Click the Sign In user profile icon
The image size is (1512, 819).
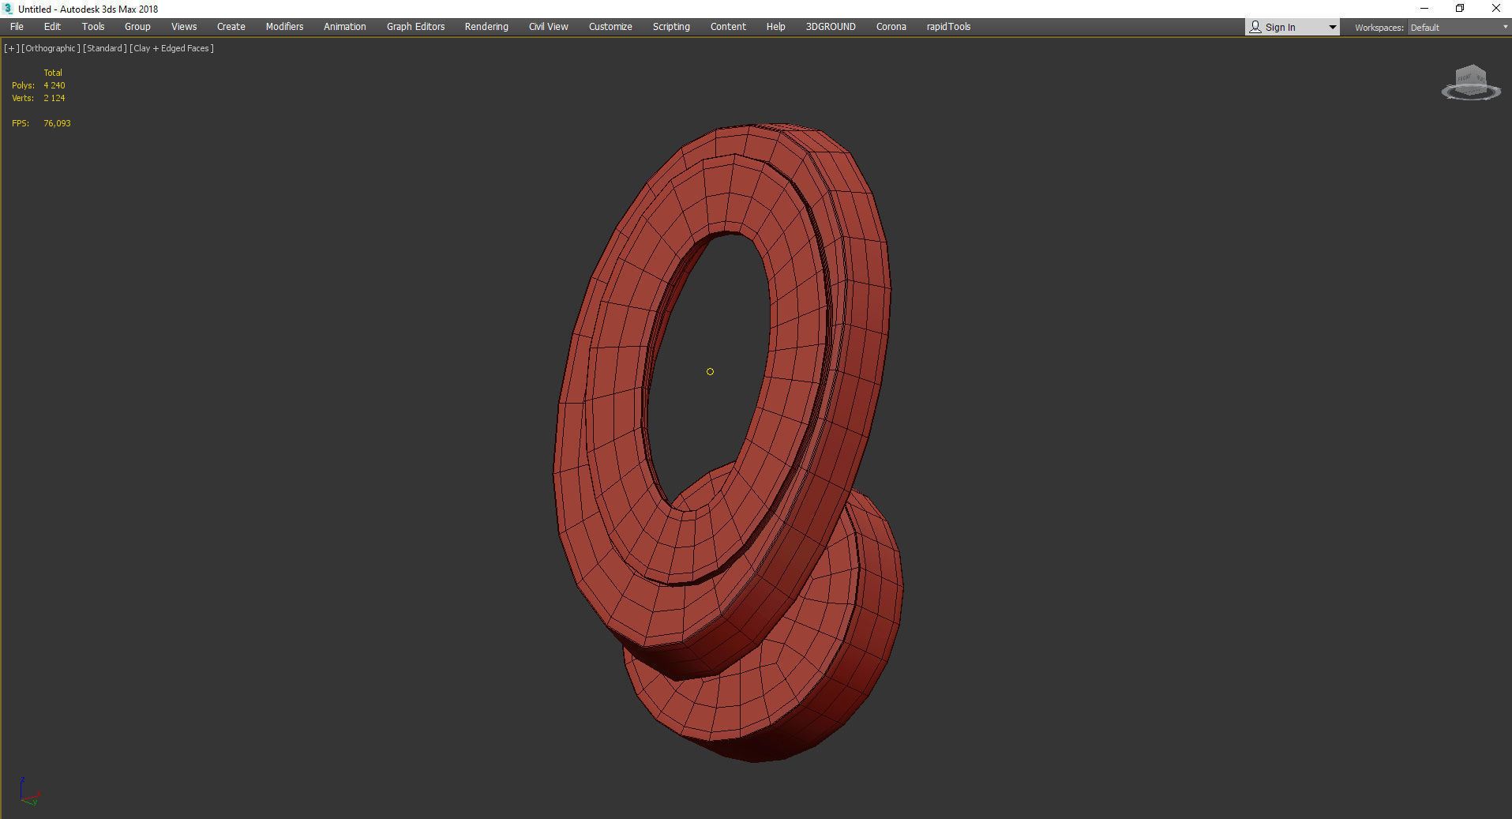[1255, 27]
